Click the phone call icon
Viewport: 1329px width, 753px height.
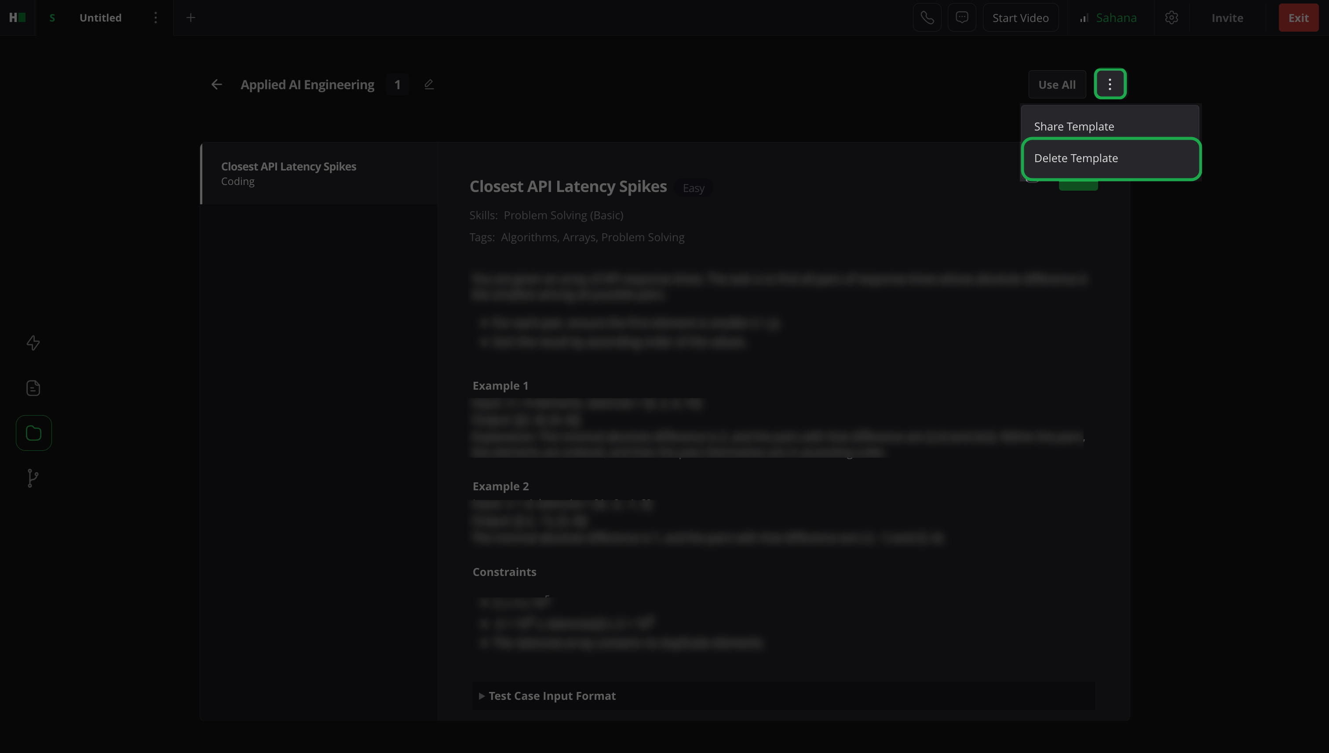[x=927, y=18]
